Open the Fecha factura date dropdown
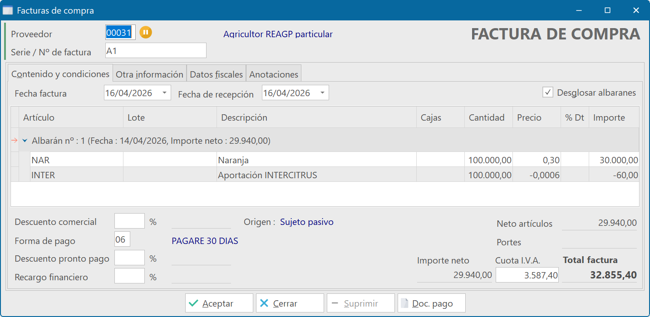The image size is (650, 317). [164, 93]
